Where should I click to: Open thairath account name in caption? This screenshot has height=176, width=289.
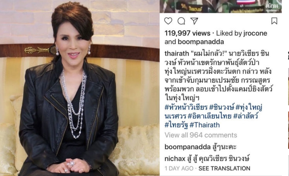[x=177, y=54]
